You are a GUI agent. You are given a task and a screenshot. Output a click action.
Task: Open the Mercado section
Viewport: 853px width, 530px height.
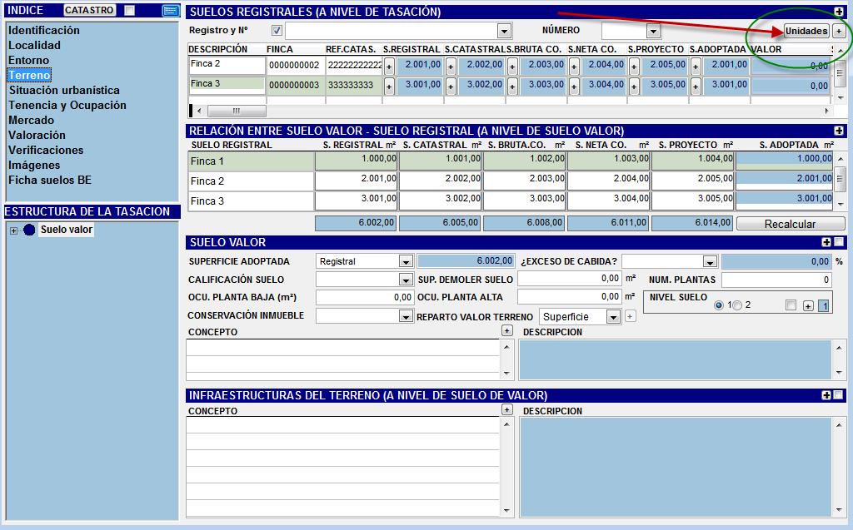point(31,120)
